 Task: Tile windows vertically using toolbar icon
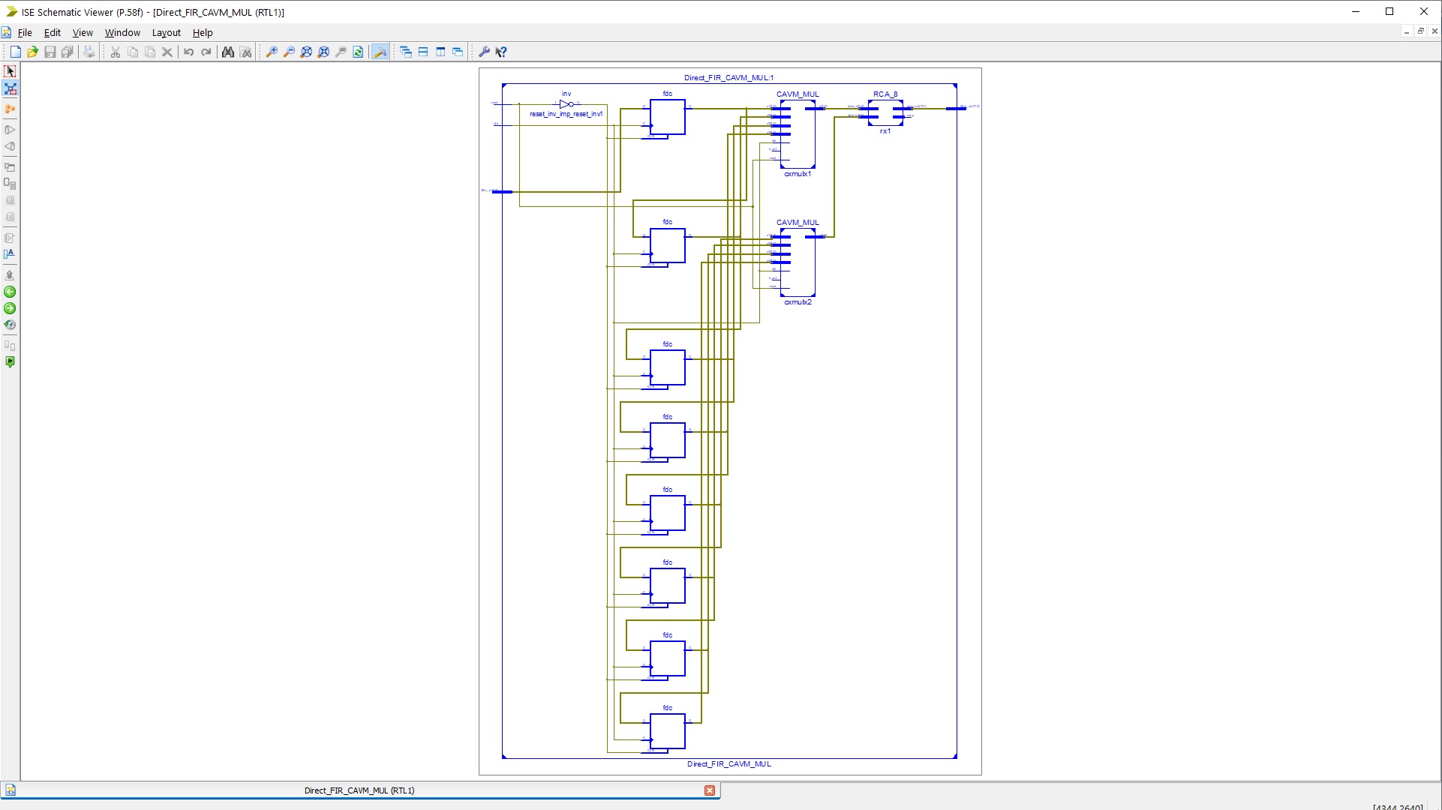coord(440,52)
